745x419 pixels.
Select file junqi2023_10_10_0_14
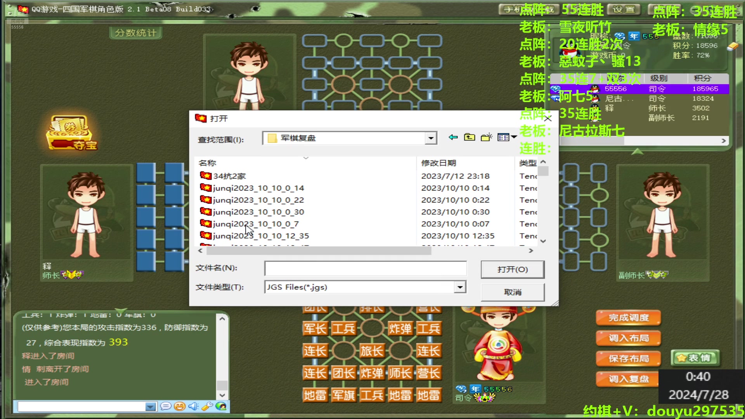pyautogui.click(x=252, y=188)
